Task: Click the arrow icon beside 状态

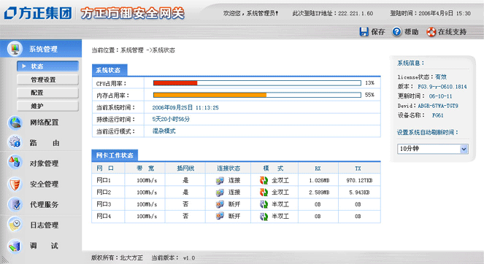Action: tap(24, 66)
